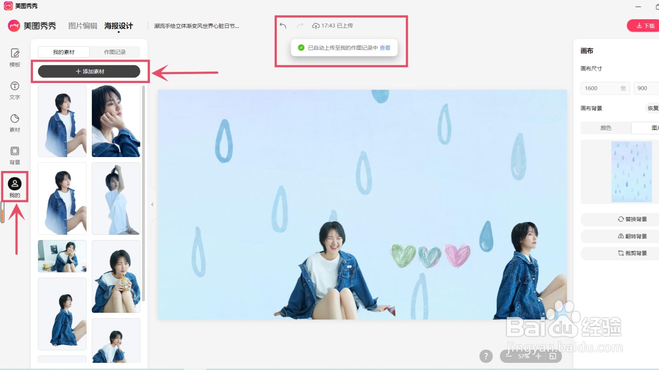Click the 17:43 已上传 status text

coord(337,25)
